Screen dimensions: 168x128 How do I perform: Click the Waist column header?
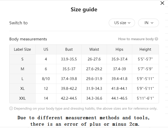tap(94, 49)
